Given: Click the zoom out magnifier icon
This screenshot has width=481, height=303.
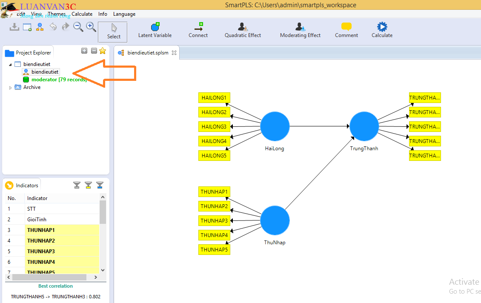Looking at the screenshot, I should click(78, 27).
